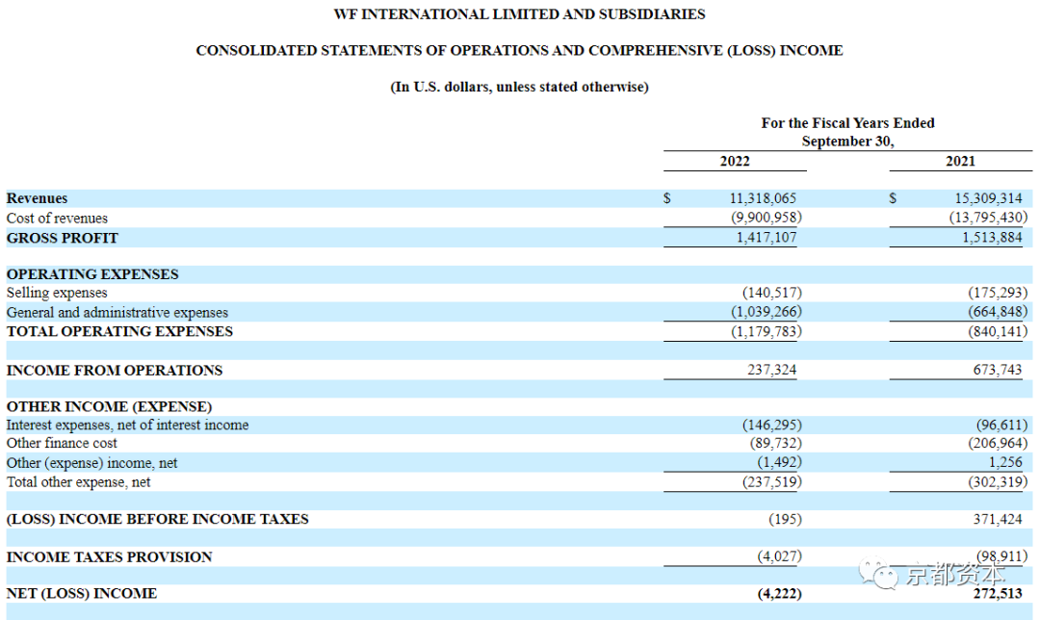Image resolution: width=1040 pixels, height=620 pixels.
Task: Click Interest expenses, net of interest income
Action: tap(128, 426)
